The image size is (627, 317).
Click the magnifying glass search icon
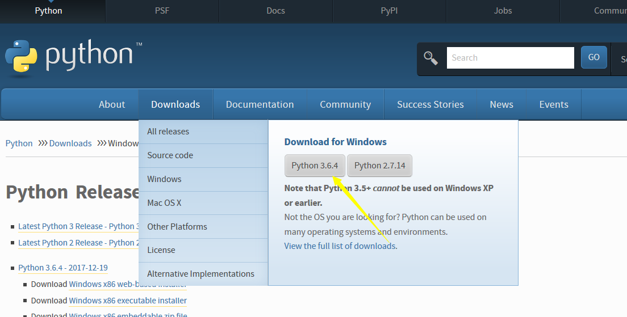click(x=430, y=58)
